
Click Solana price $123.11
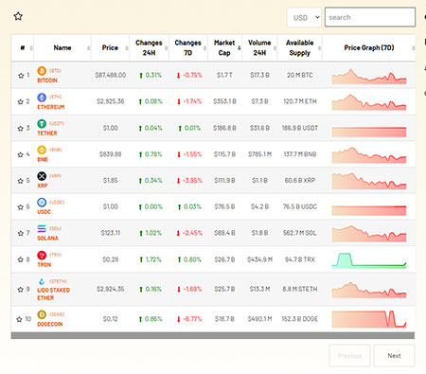click(x=111, y=233)
